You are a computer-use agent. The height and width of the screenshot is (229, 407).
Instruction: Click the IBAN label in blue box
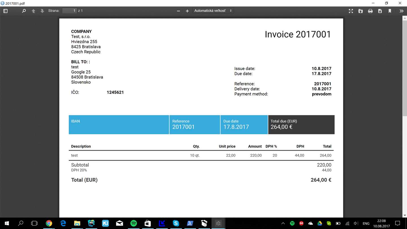(75, 121)
